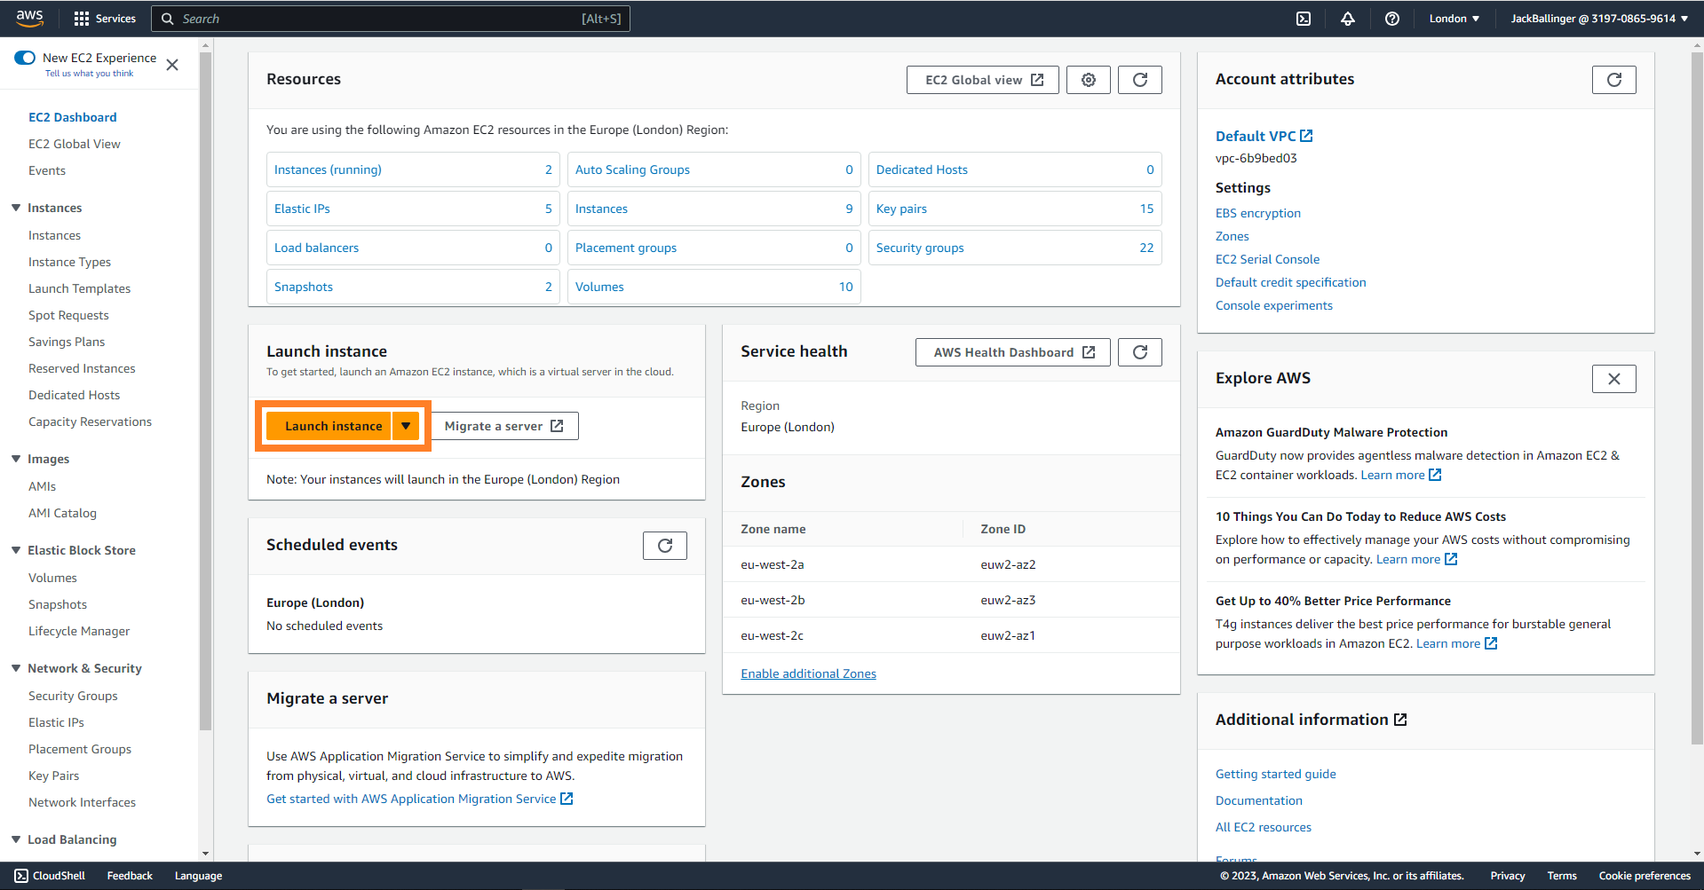Open the notifications bell icon
Viewport: 1704px width, 890px height.
pos(1347,19)
